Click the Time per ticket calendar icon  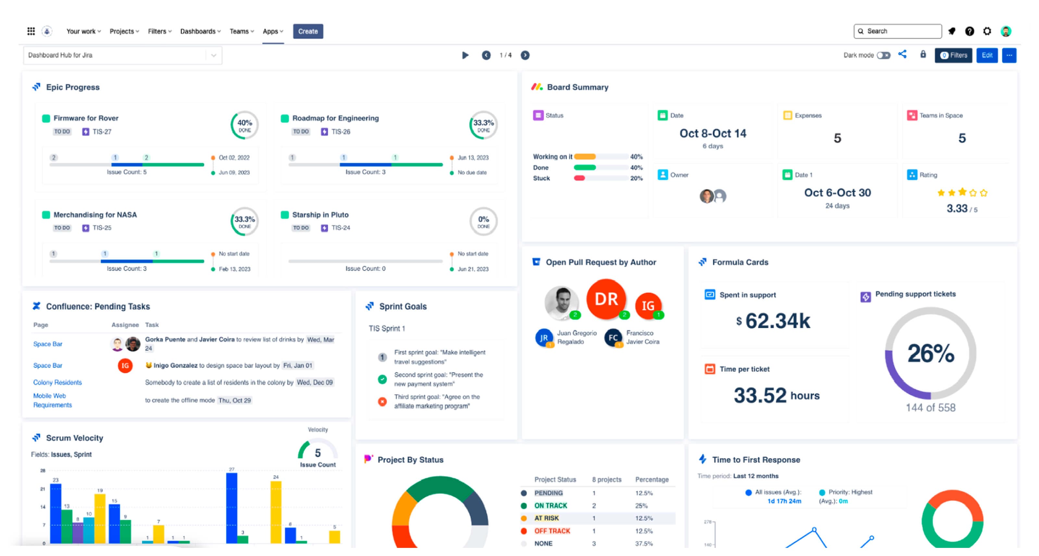tap(709, 369)
